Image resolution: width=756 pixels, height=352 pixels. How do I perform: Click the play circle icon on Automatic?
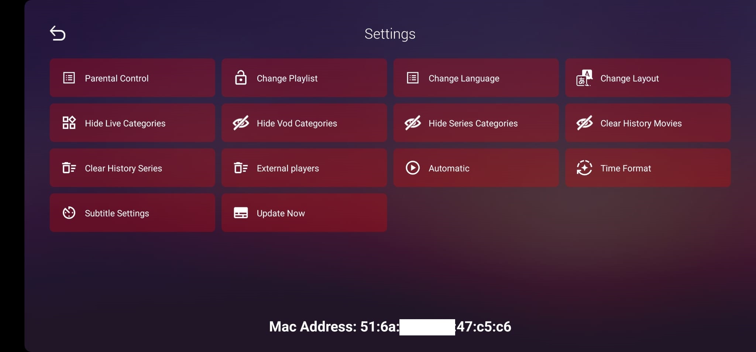click(413, 168)
